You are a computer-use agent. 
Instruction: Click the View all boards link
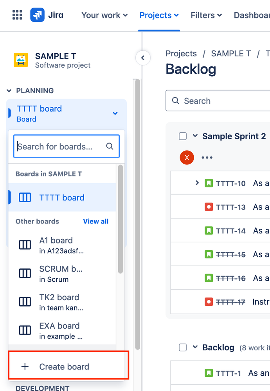pyautogui.click(x=96, y=221)
